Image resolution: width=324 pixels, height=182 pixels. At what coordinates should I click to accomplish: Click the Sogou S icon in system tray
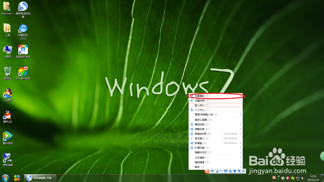(274, 177)
